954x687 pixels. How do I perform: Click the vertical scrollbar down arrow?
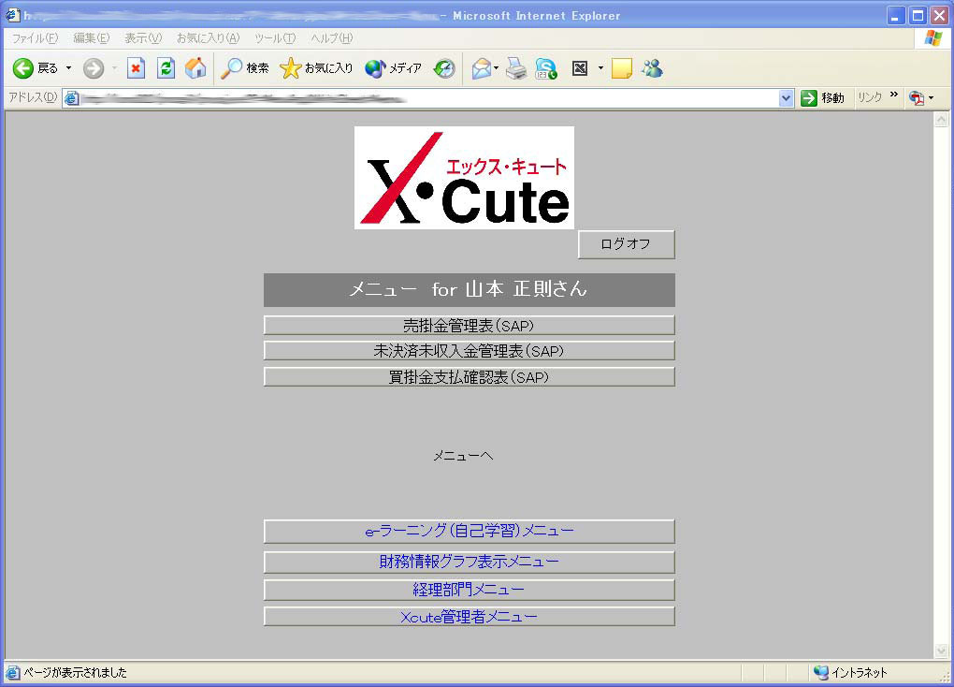click(x=941, y=651)
